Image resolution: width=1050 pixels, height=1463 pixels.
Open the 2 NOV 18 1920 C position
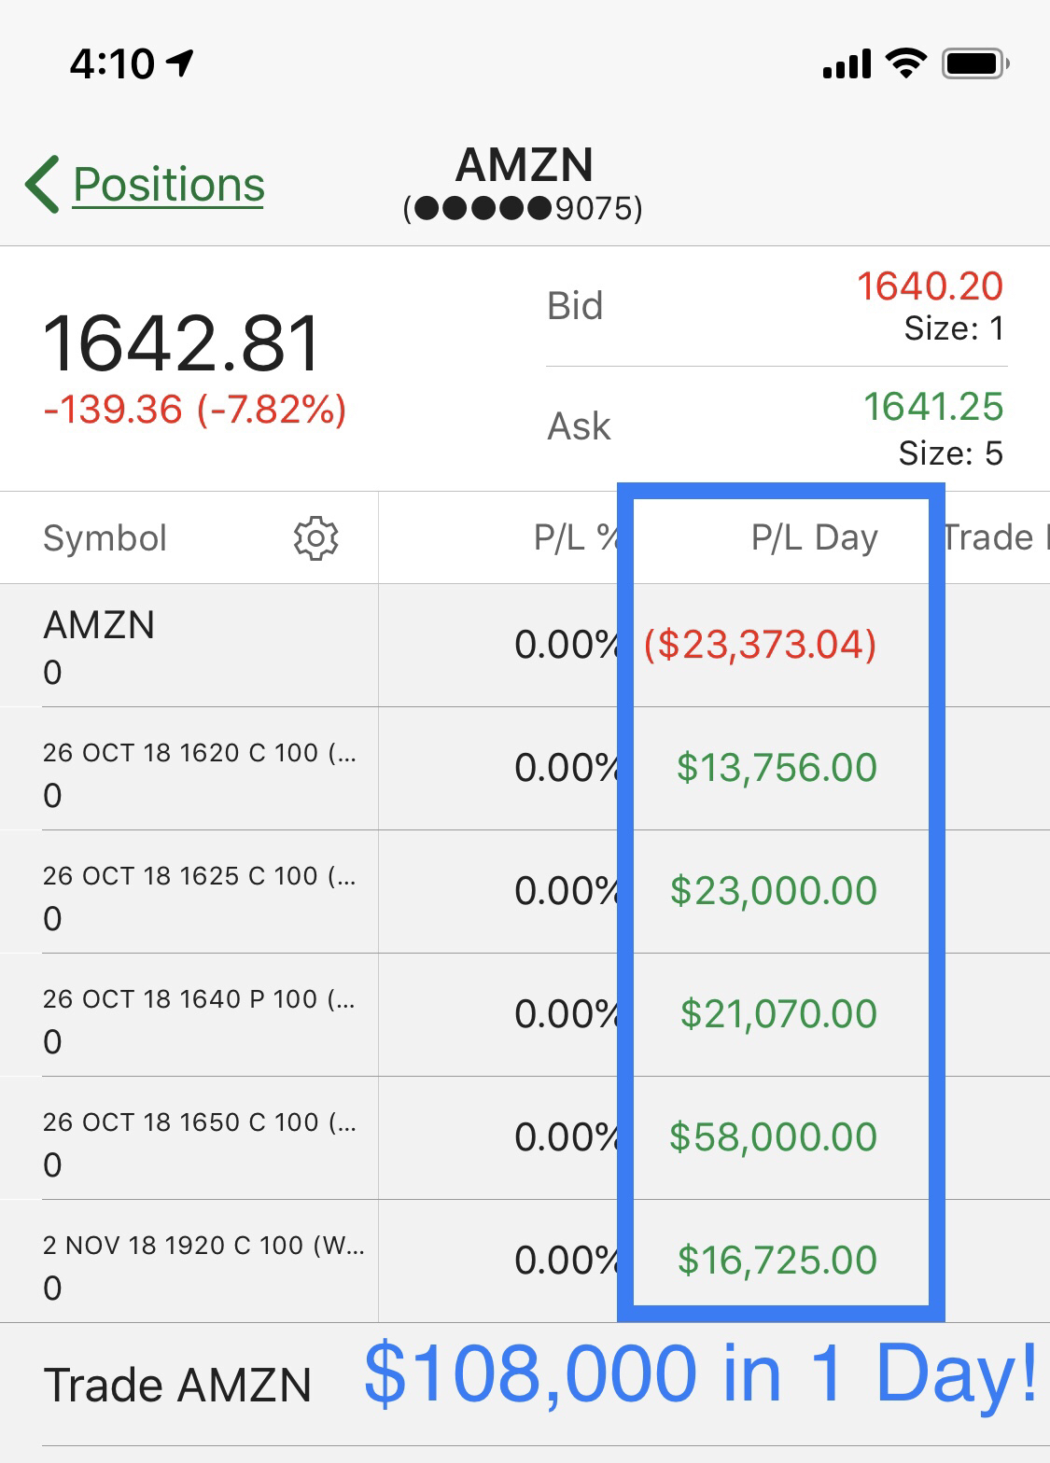click(203, 1261)
